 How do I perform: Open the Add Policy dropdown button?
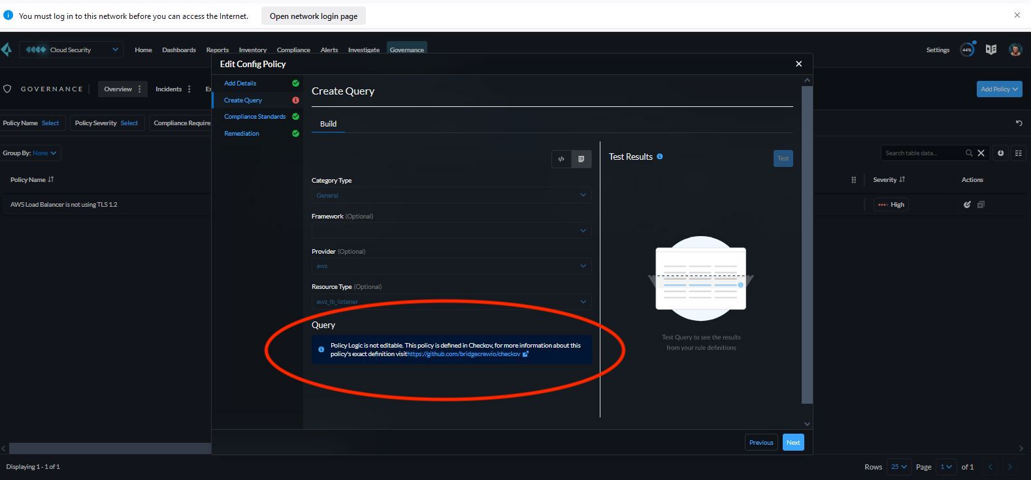(999, 89)
